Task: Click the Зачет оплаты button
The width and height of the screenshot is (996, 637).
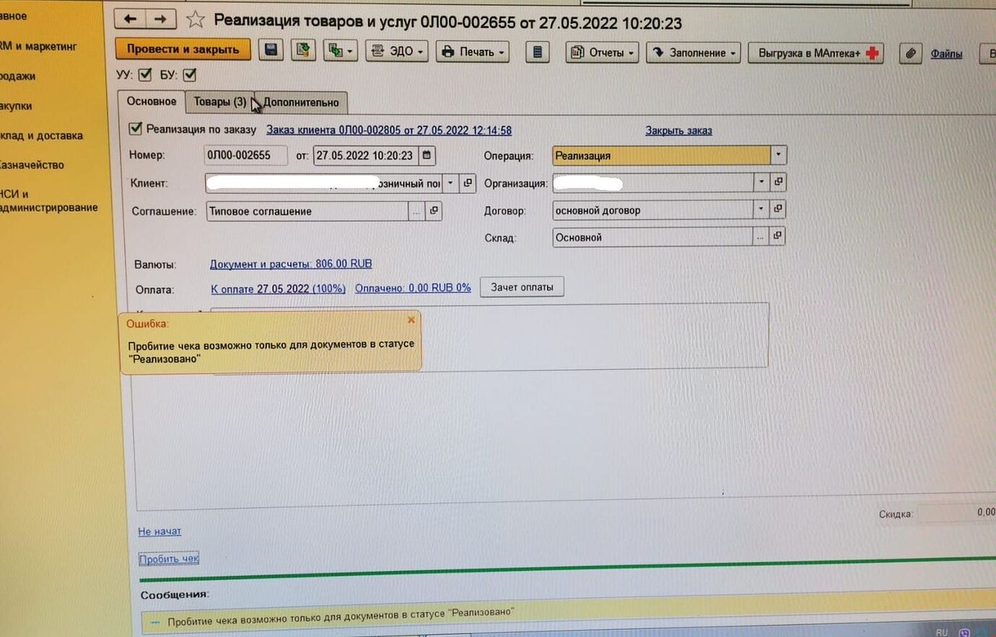Action: point(522,287)
